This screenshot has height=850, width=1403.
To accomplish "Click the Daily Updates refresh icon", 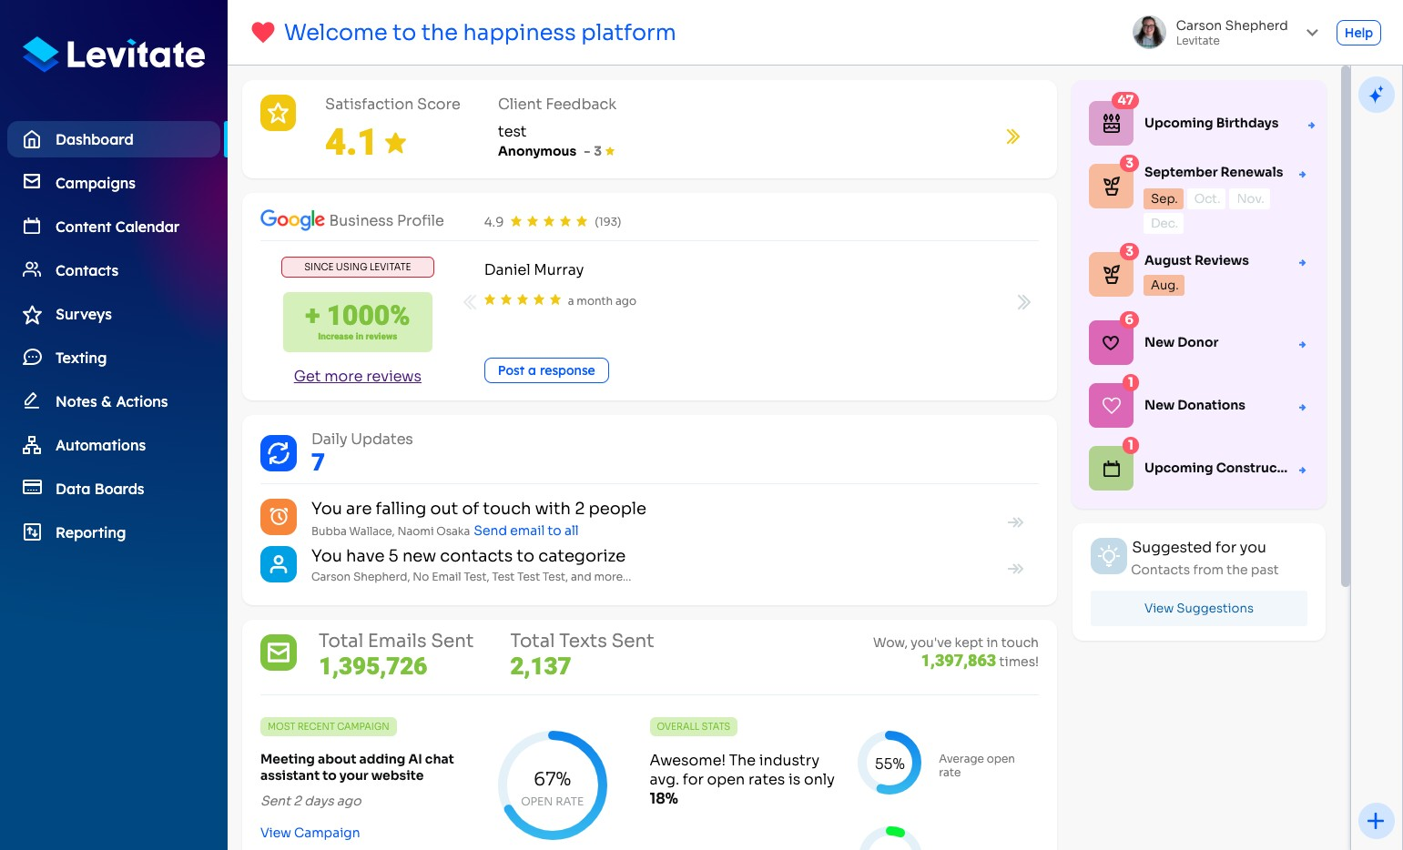I will pyautogui.click(x=279, y=453).
